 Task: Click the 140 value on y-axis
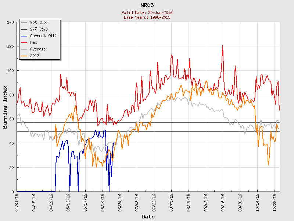point(10,22)
